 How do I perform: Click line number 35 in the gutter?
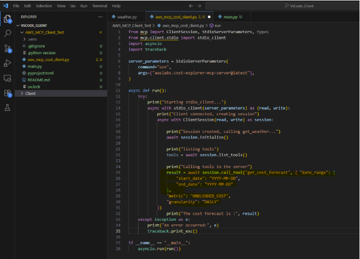(118, 231)
